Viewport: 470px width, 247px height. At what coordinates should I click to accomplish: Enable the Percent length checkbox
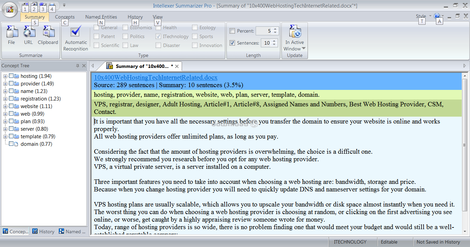232,31
